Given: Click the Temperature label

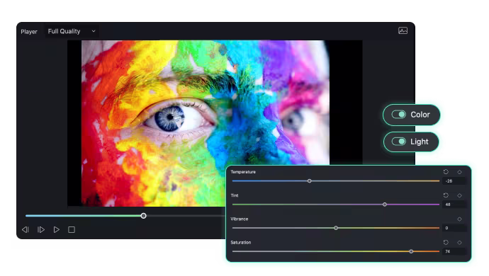Looking at the screenshot, I should pos(243,172).
